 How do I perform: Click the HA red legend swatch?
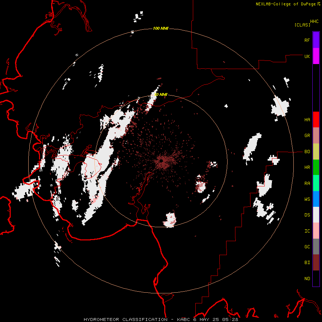click(x=316, y=119)
